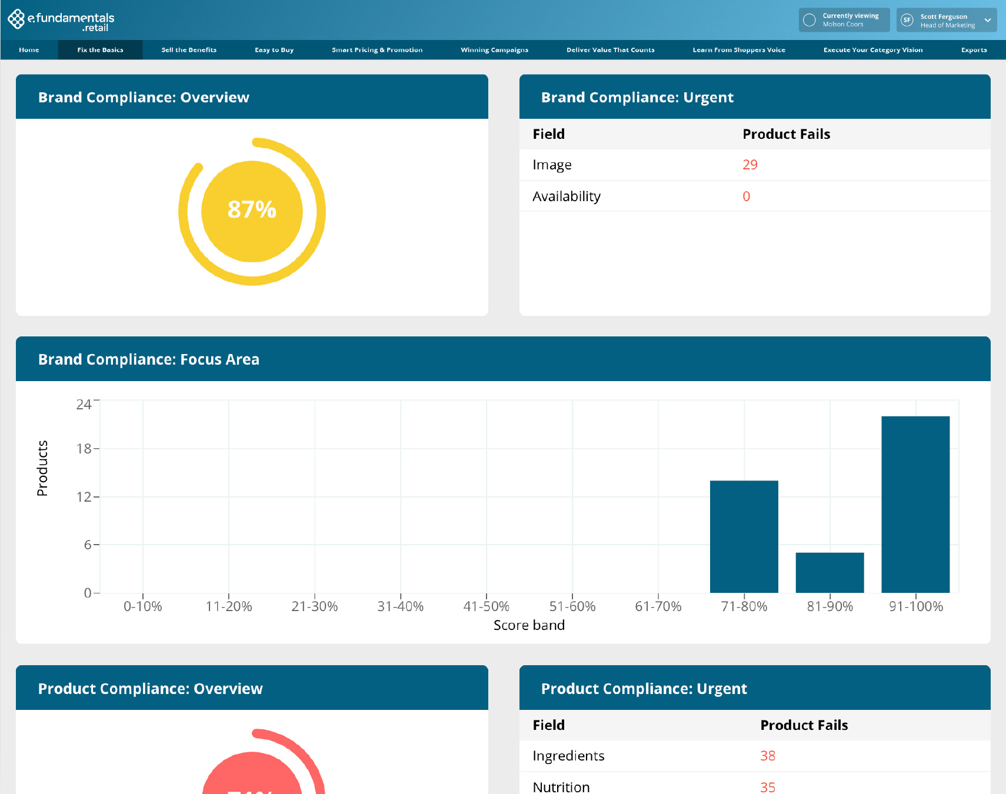This screenshot has height=794, width=1006.
Task: Click the 0-10% axis label
Action: (x=142, y=606)
